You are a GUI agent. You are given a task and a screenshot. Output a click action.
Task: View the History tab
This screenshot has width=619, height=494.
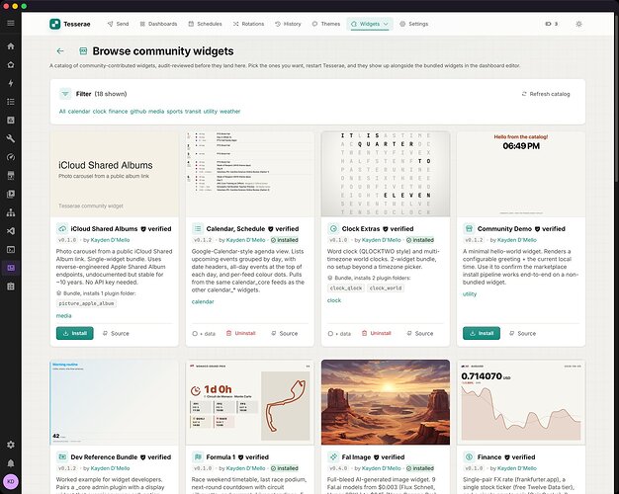coord(288,24)
